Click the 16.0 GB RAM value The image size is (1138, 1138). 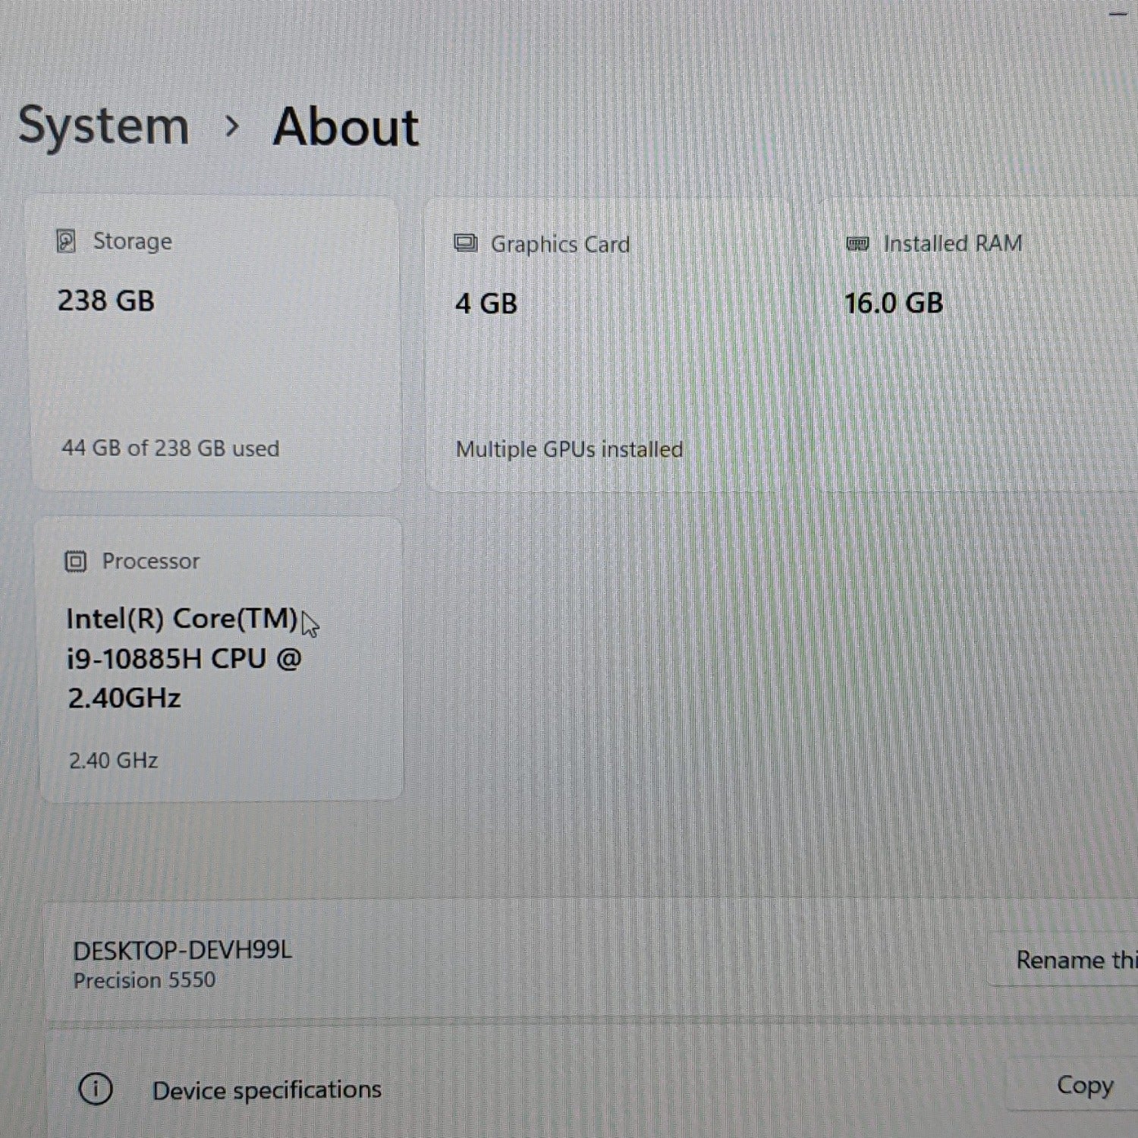(x=894, y=301)
